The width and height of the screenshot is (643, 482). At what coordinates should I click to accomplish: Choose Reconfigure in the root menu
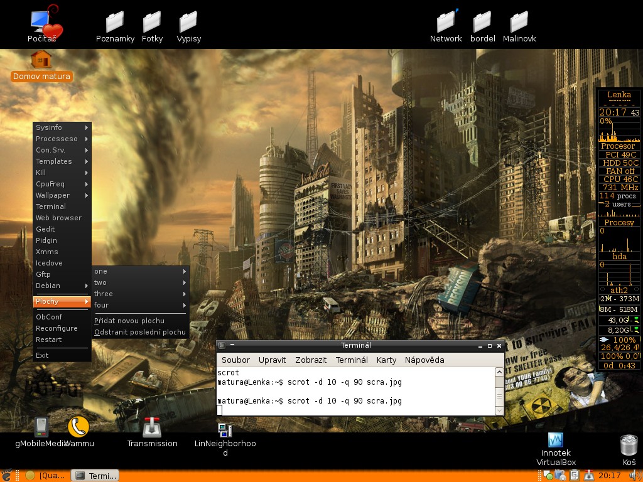[x=62, y=328]
